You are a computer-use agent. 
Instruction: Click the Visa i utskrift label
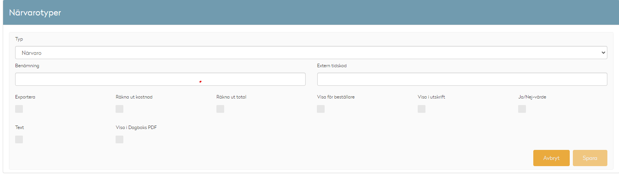click(x=431, y=97)
